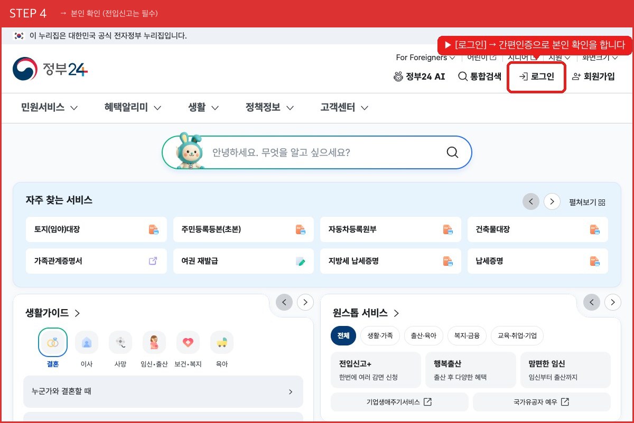Expand the 정책정보 menu
This screenshot has width=634, height=423.
(269, 108)
